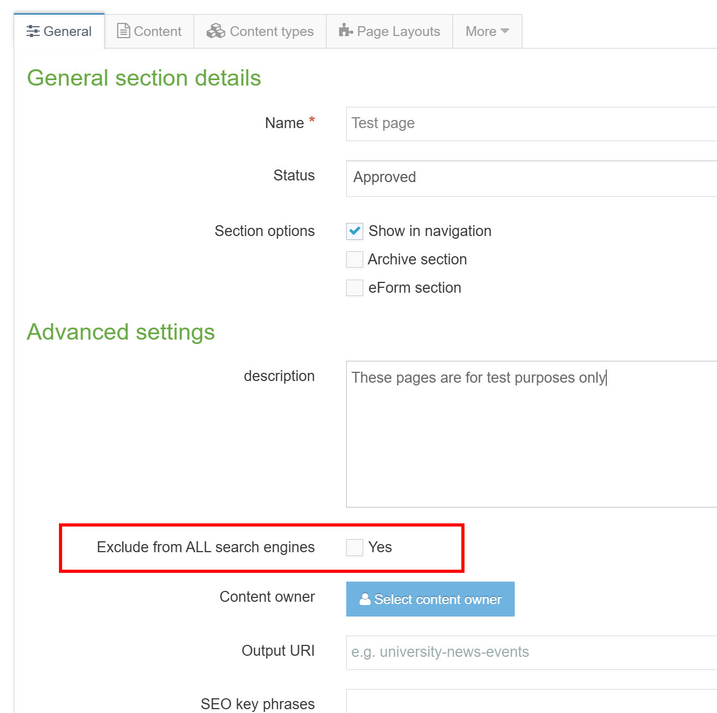Click the sliders icon on General tab
717x713 pixels.
33,32
